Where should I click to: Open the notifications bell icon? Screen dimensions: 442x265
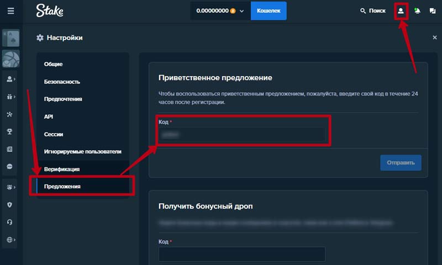coord(417,10)
